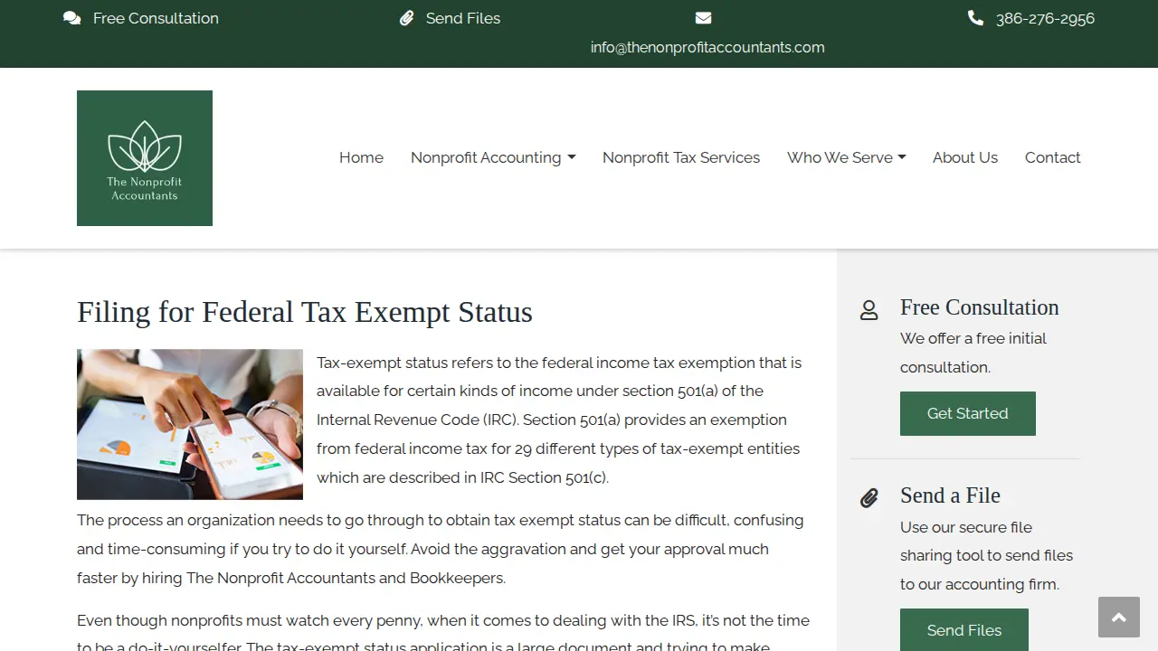Viewport: 1158px width, 651px height.
Task: Click the person icon beside Free Consultation heading
Action: click(868, 310)
